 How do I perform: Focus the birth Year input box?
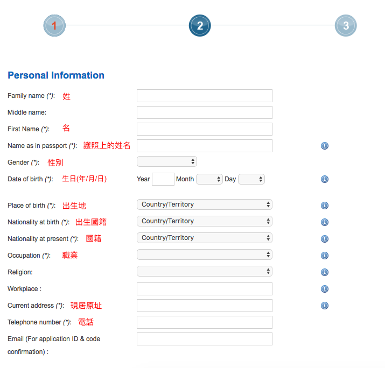163,179
